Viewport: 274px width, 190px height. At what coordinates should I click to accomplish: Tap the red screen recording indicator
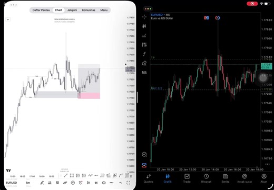[252, 4]
